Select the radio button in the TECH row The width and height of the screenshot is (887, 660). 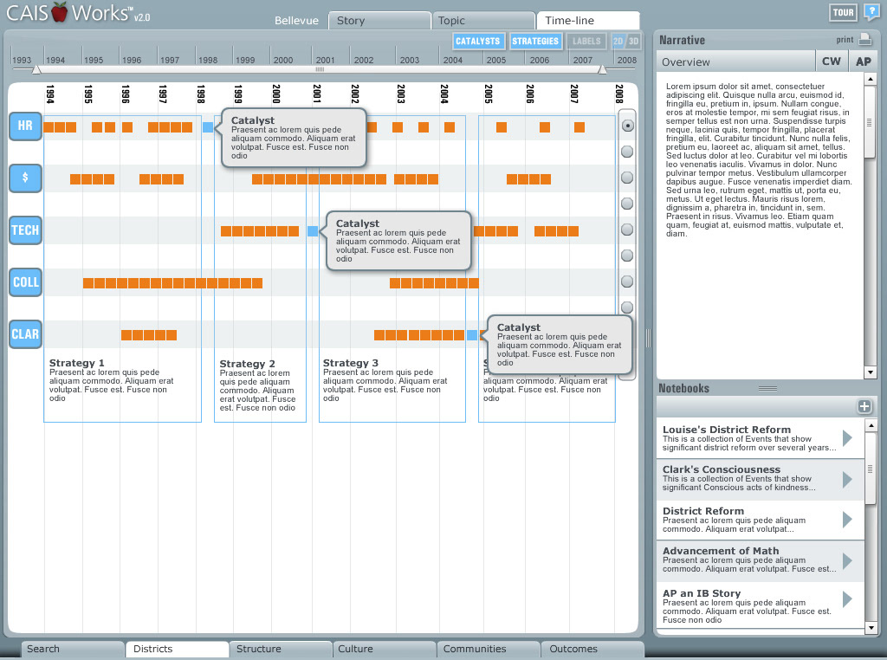point(627,230)
